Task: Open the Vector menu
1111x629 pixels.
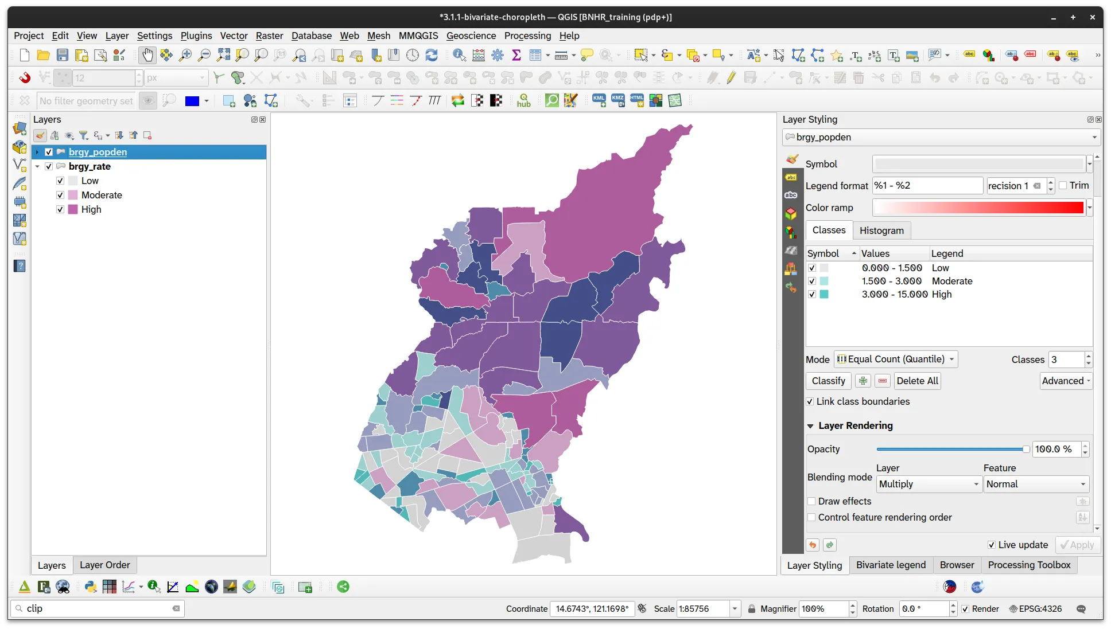Action: [x=234, y=36]
